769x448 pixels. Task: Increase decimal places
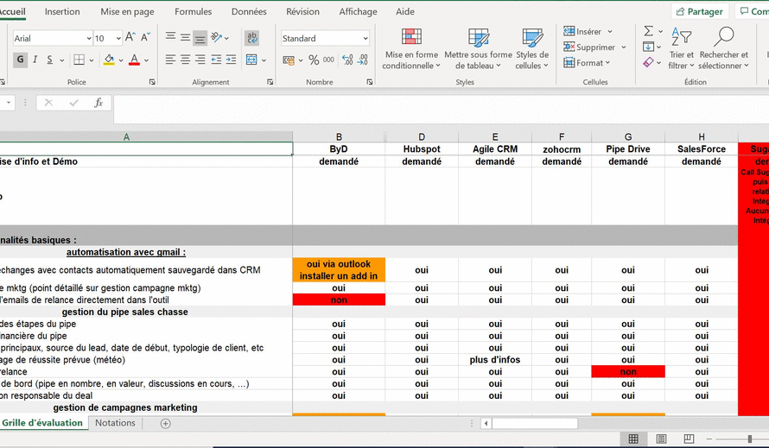347,60
